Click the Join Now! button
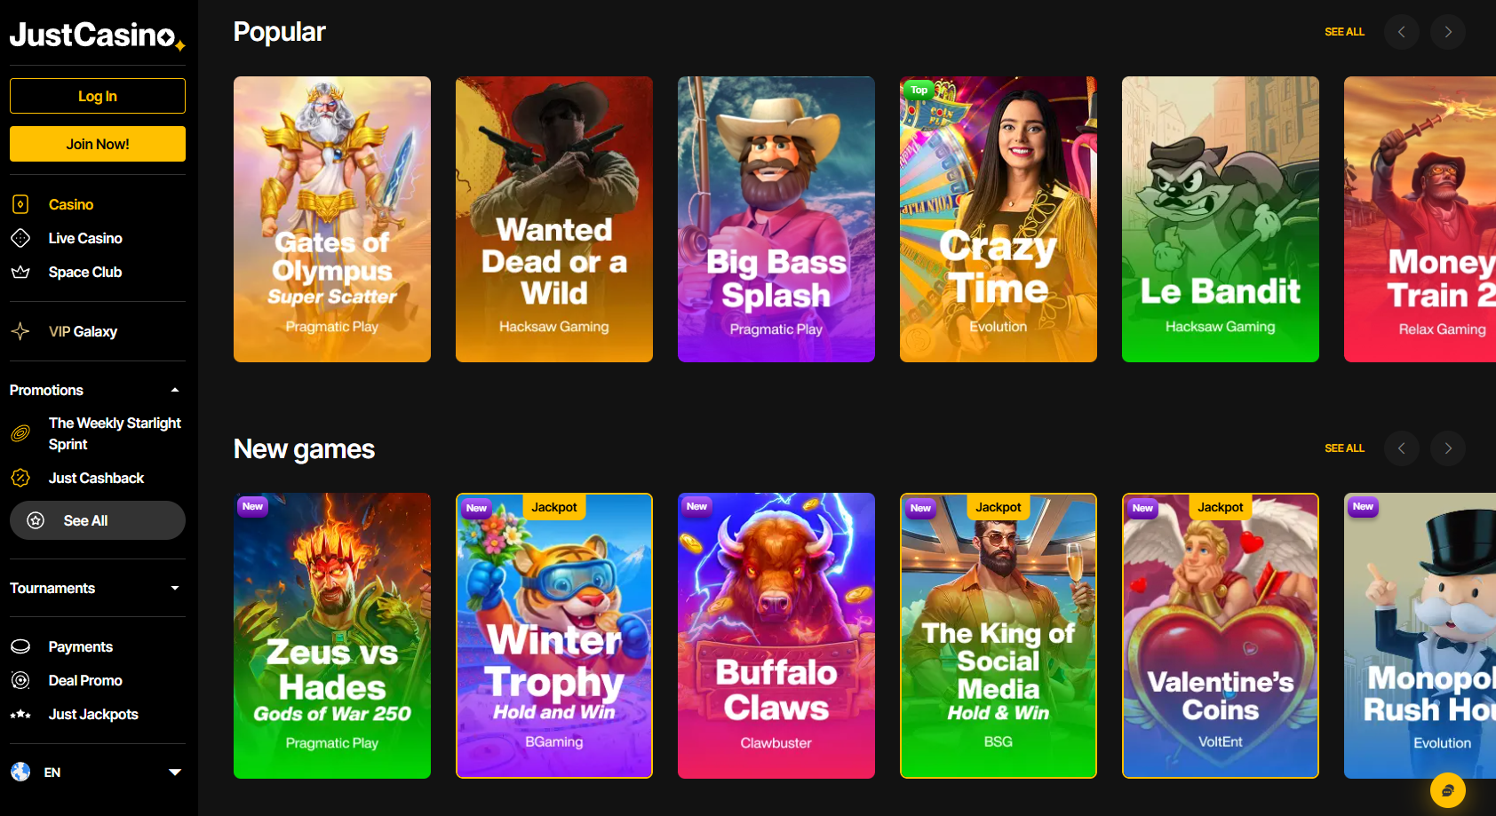Image resolution: width=1496 pixels, height=816 pixels. coord(98,144)
